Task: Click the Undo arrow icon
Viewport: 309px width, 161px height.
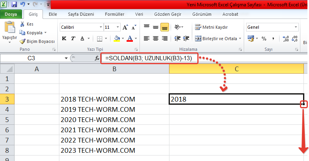Action: (23, 5)
